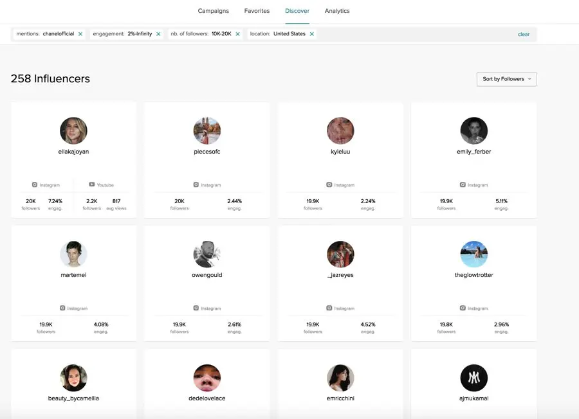Click YouTube icon on ellakajoyan card
The height and width of the screenshot is (419, 579).
pyautogui.click(x=92, y=185)
